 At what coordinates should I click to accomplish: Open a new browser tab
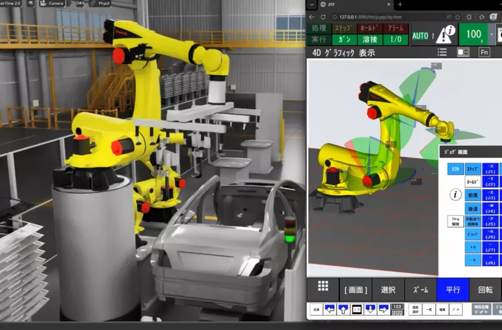coord(400,4)
